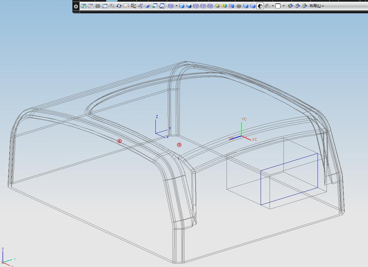Image resolution: width=368 pixels, height=267 pixels.
Task: Select the left red point marker on the arch
Action: 119,141
